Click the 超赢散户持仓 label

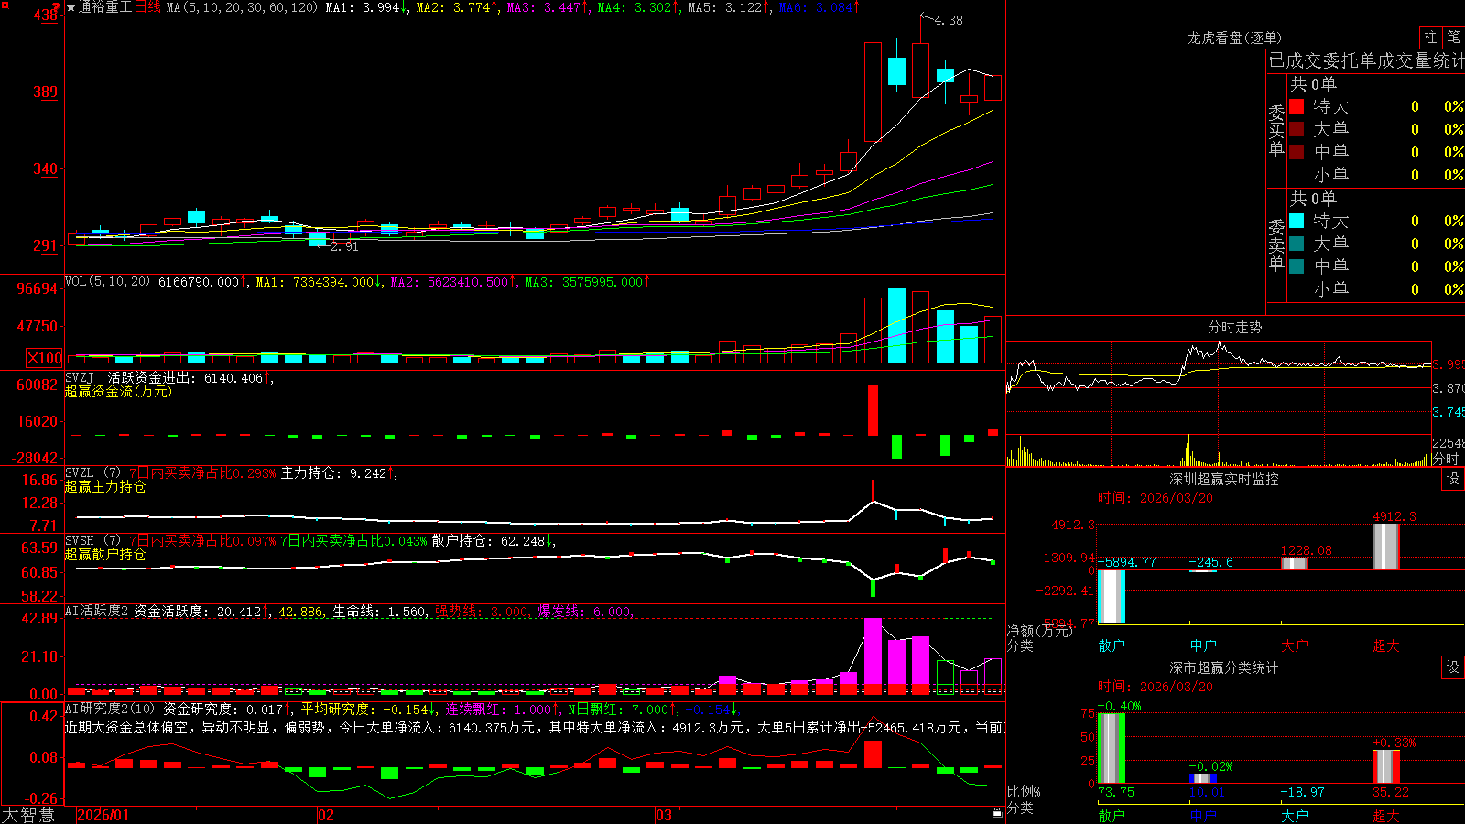tap(105, 554)
